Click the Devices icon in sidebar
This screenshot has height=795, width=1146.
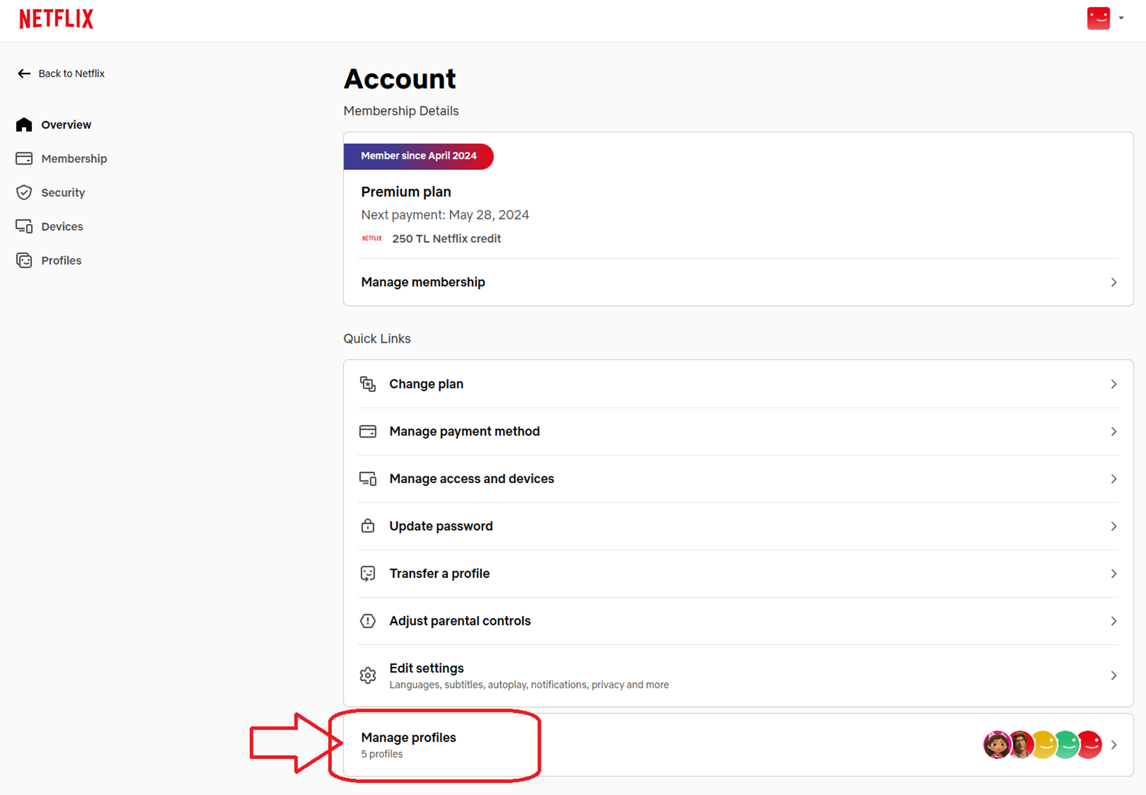pyautogui.click(x=24, y=226)
